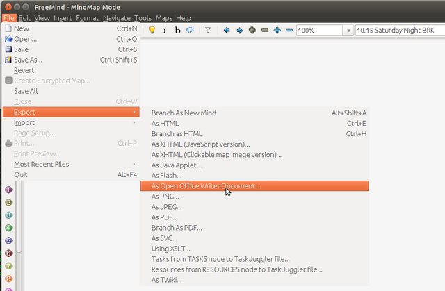The height and width of the screenshot is (291, 445).
Task: Toggle bold formatting in toolbar
Action: click(x=177, y=31)
